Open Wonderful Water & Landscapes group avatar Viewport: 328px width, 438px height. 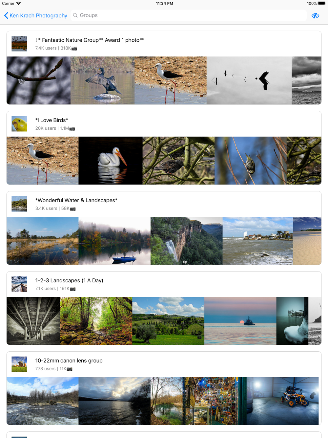tap(19, 204)
